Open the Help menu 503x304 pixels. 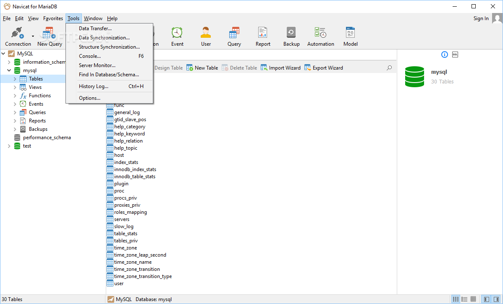point(112,18)
